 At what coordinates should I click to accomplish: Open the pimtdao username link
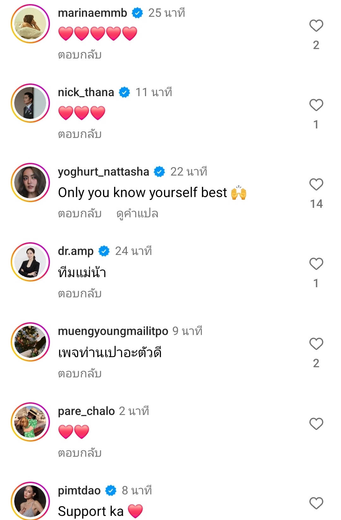click(79, 491)
